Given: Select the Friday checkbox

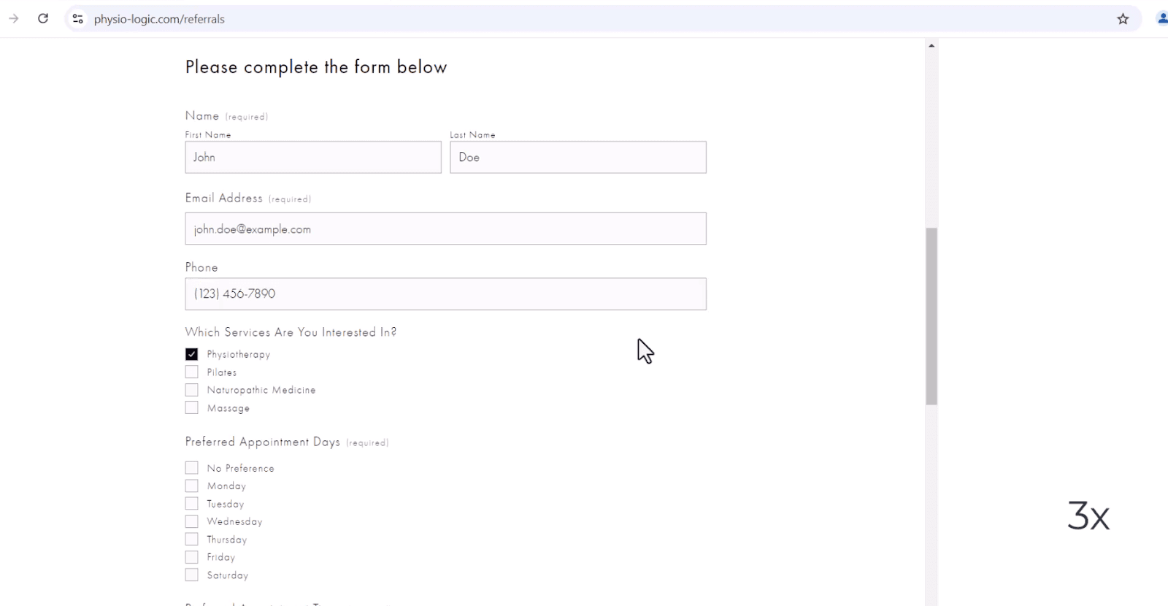Looking at the screenshot, I should pyautogui.click(x=192, y=557).
